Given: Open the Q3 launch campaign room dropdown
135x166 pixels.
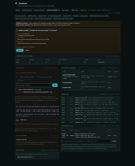Looking at the screenshot, I should click(53, 10).
